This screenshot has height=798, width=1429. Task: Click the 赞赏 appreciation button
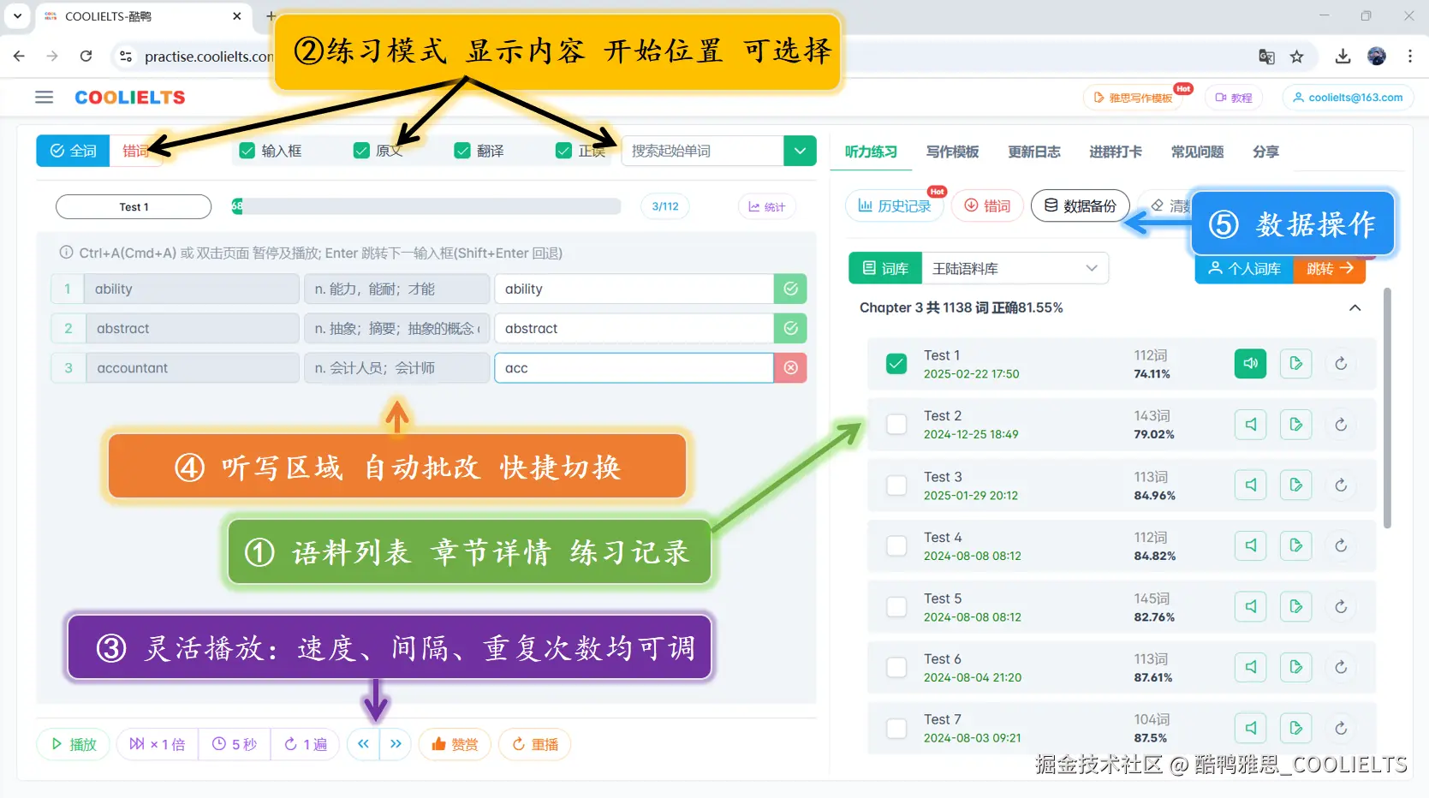click(455, 744)
